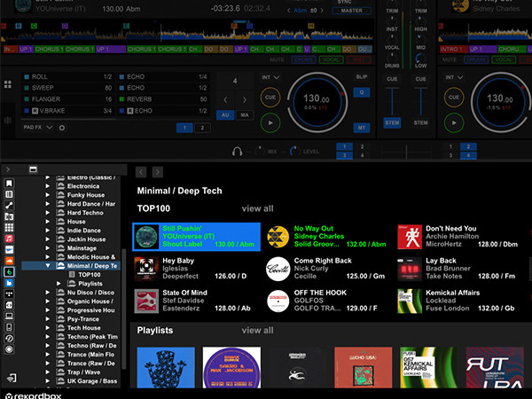532x399 pixels.
Task: Open the blue Beatsource sidebar icon
Action: point(9,283)
